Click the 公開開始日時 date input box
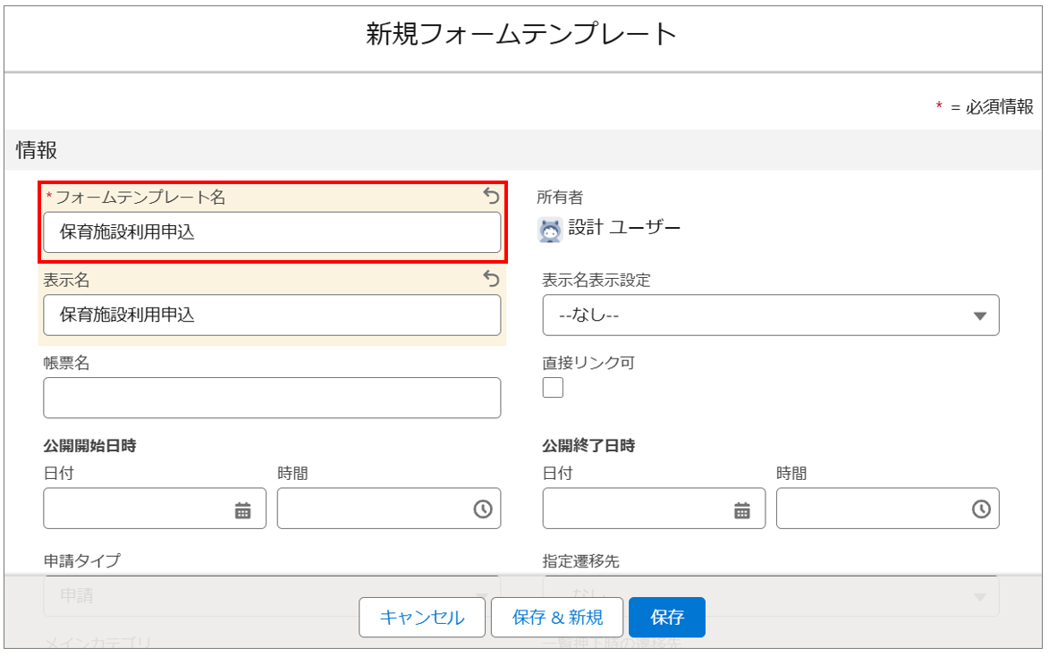 (139, 509)
